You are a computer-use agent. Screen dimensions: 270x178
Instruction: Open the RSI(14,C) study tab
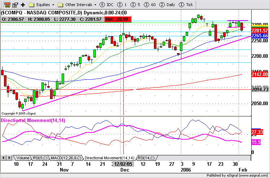coord(146,158)
